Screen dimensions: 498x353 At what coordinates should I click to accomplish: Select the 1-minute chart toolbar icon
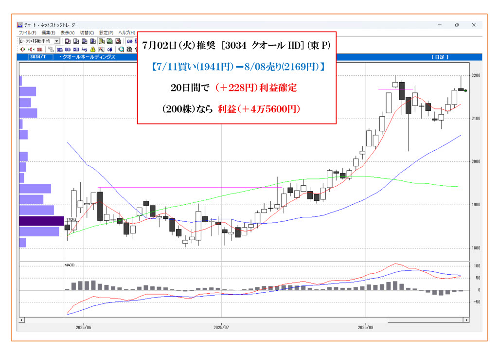76,41
